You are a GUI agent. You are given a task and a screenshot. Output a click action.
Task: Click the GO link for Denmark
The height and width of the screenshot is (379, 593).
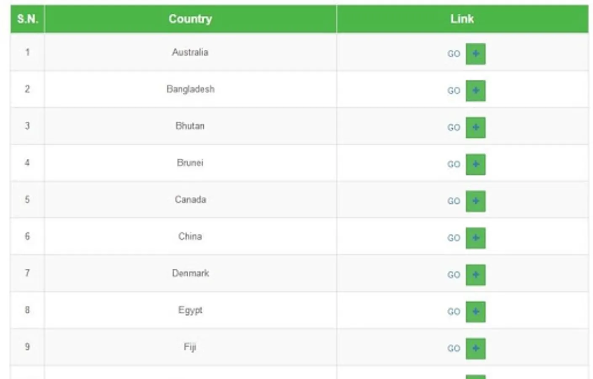pos(453,275)
